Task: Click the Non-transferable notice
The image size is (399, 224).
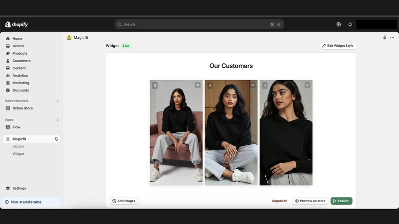Action: (31, 202)
